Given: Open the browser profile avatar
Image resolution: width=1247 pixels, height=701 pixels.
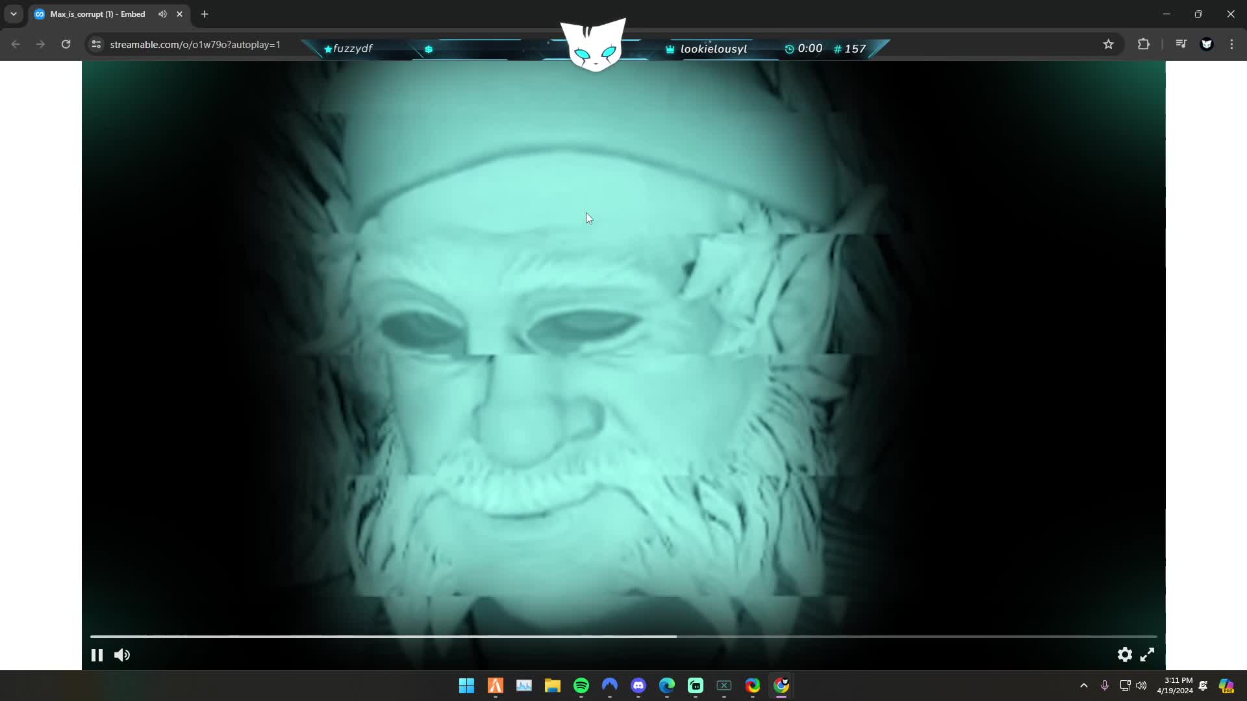Looking at the screenshot, I should tap(1207, 44).
